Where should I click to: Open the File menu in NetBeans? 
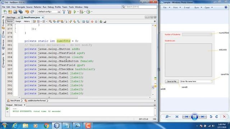point(4,7)
